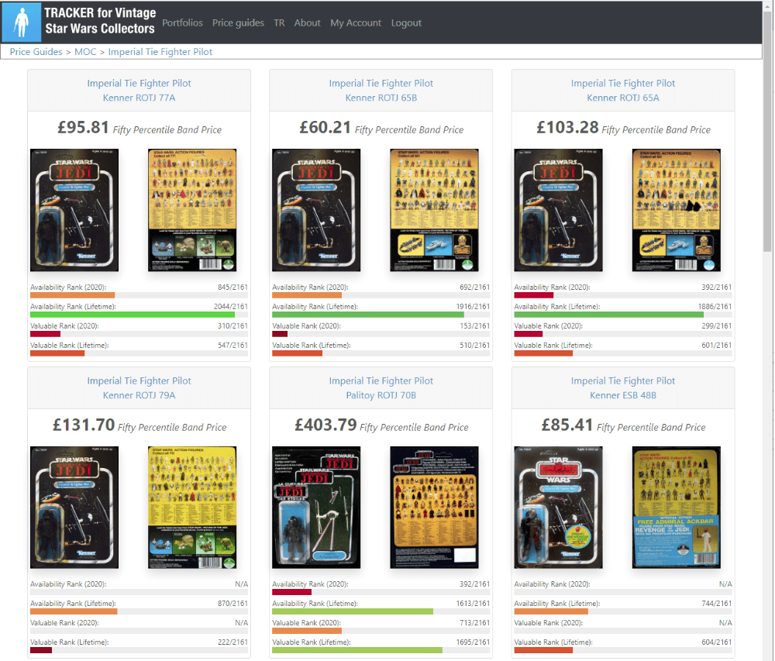Click the 744/2161 lifetime availability value

tap(717, 603)
